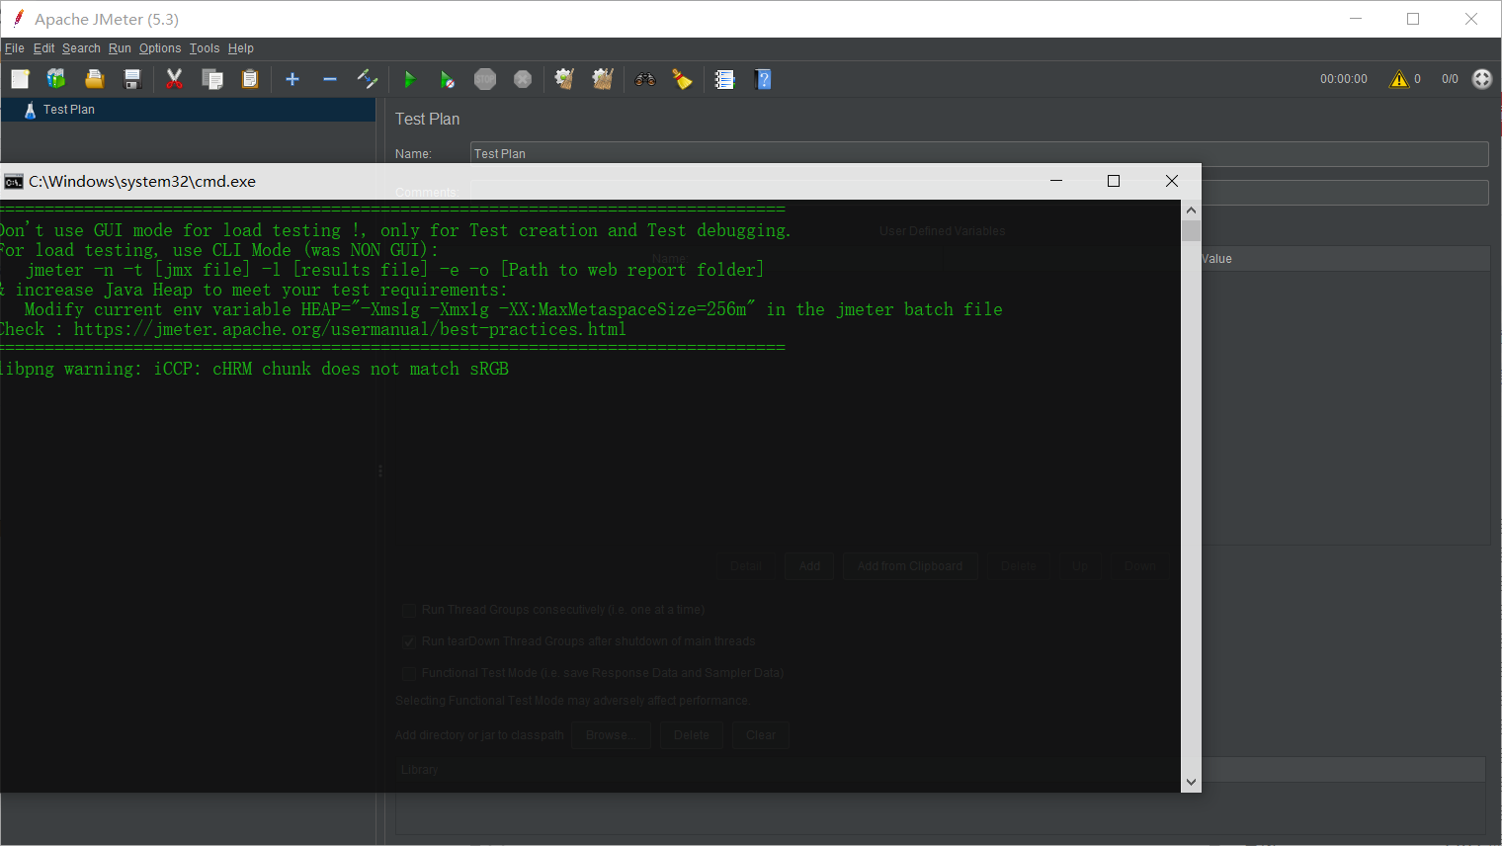Start the test with green play icon
The image size is (1502, 846).
[x=409, y=79]
